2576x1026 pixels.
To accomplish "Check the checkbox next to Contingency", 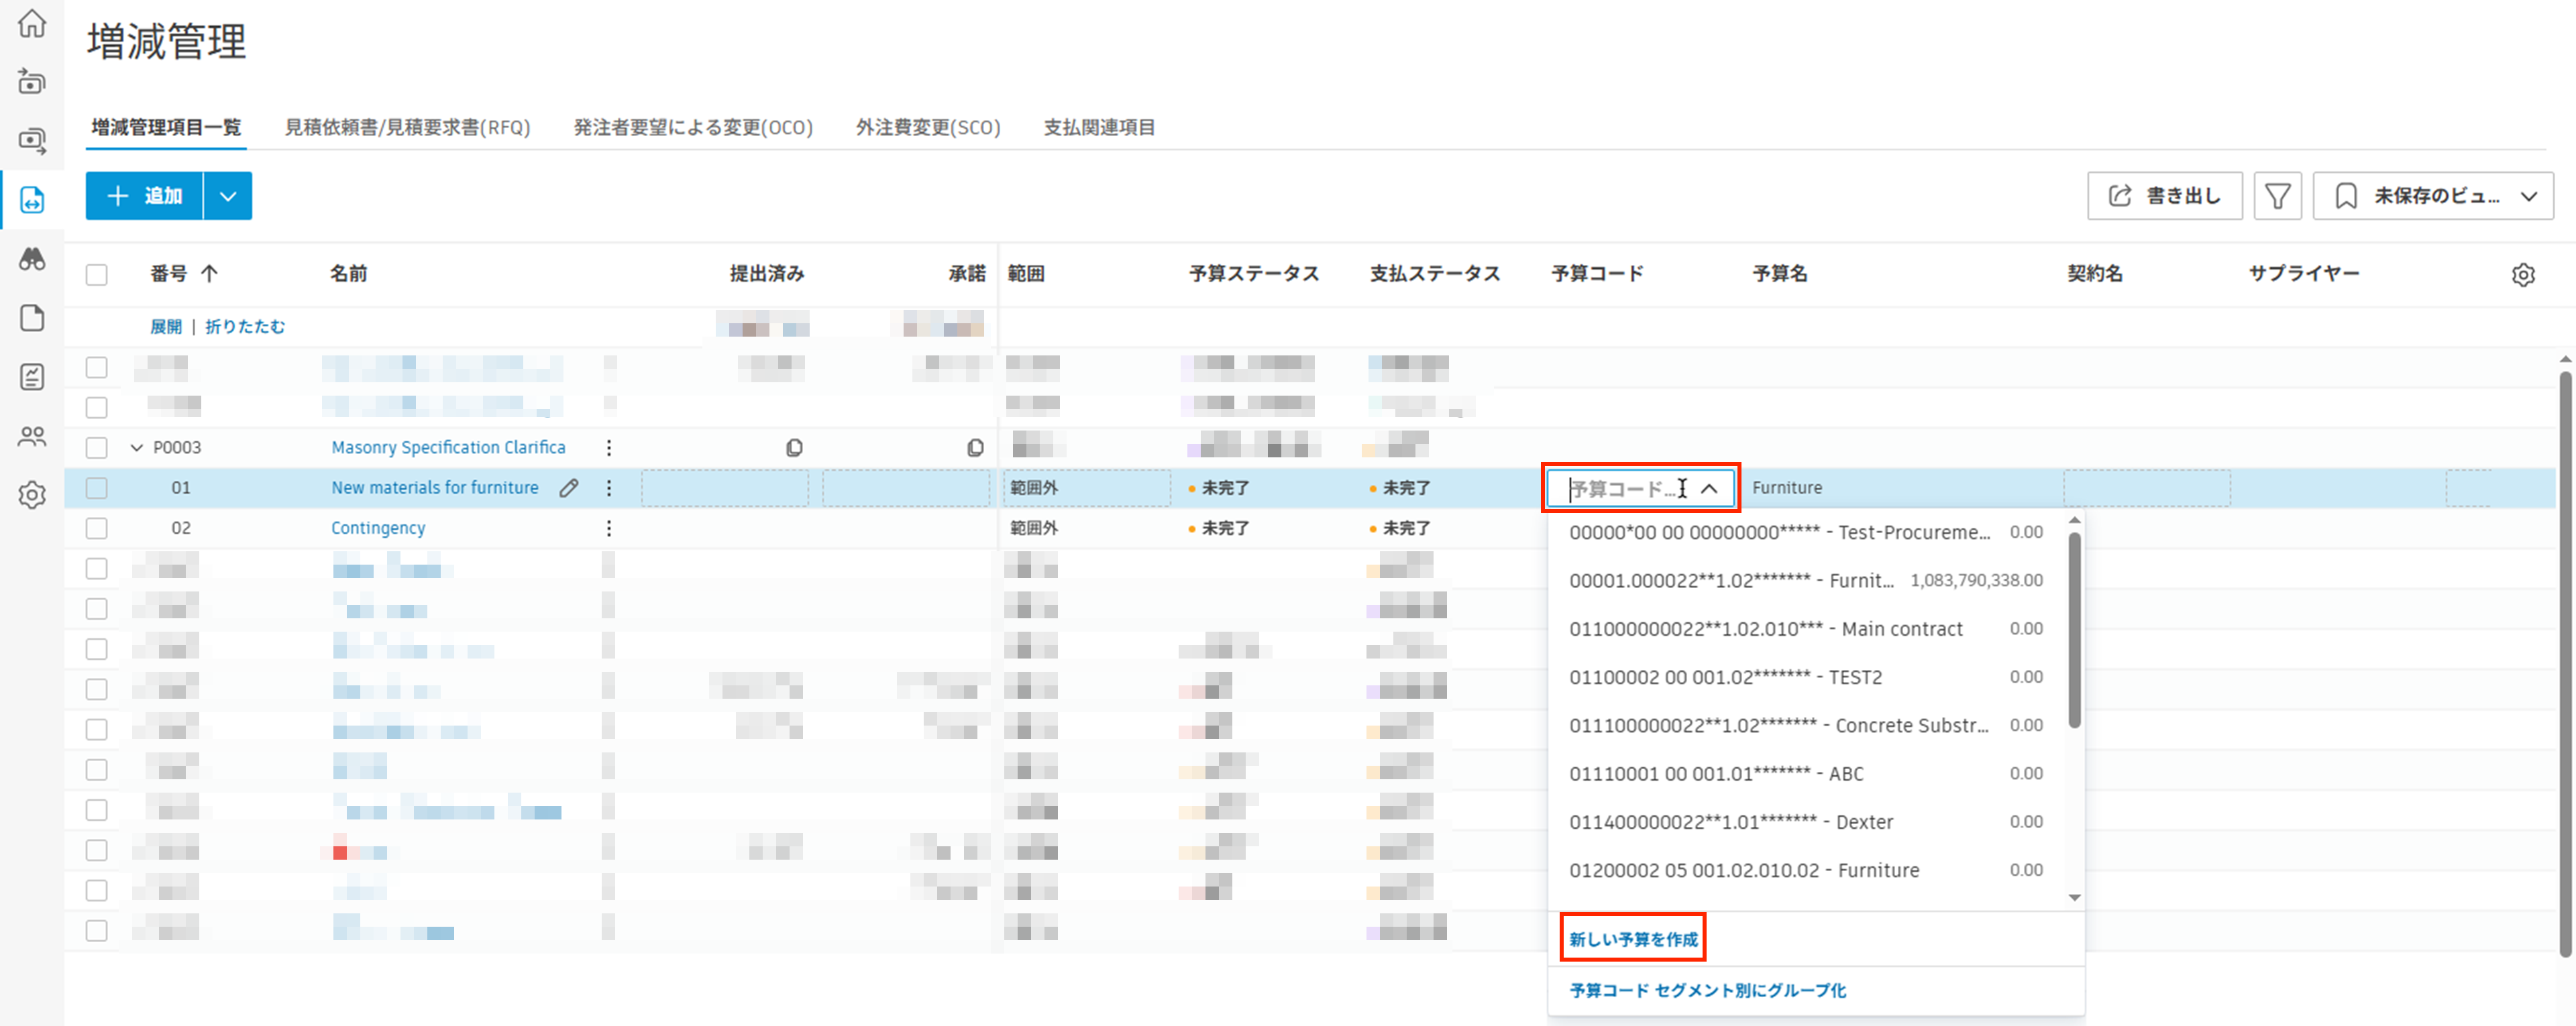I will tap(96, 528).
